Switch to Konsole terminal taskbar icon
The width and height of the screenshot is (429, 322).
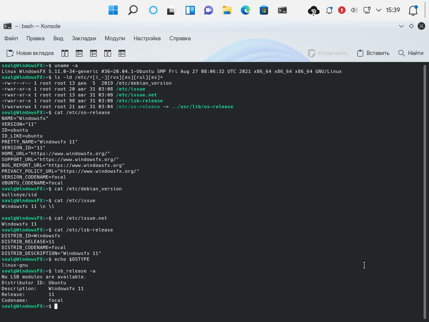point(282,10)
